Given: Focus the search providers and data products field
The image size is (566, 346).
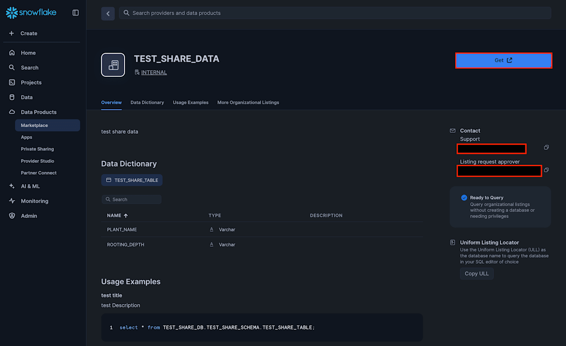Looking at the screenshot, I should click(335, 13).
